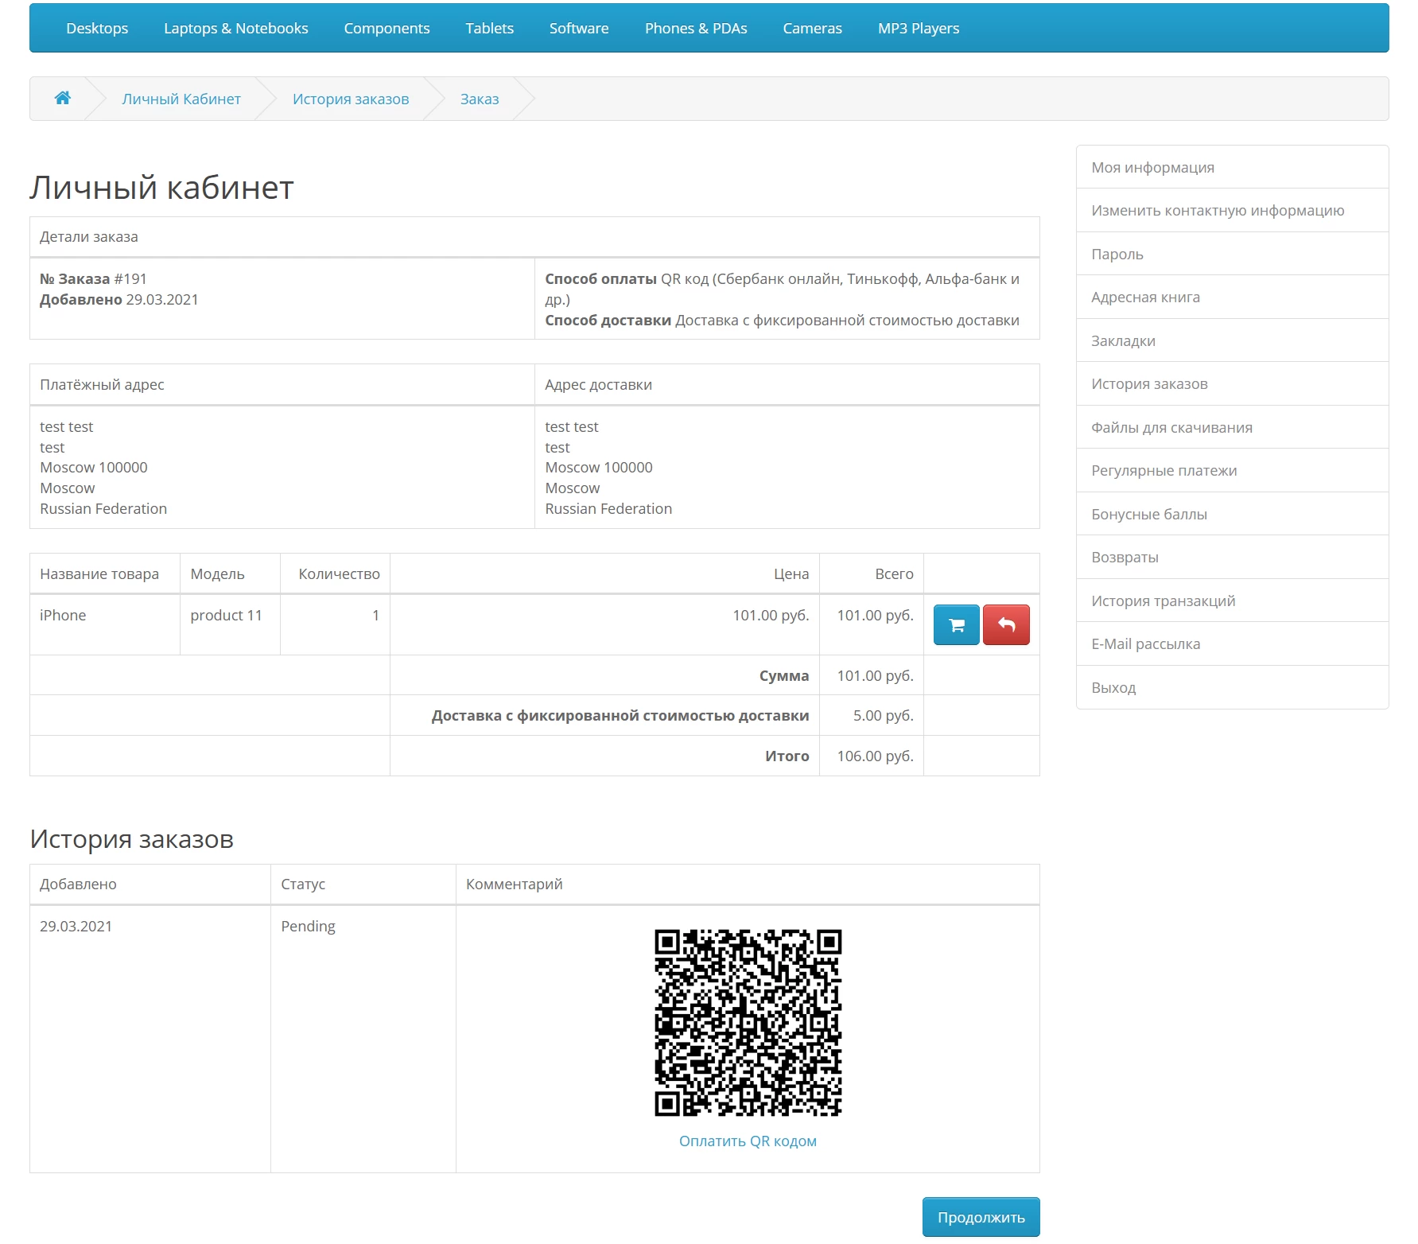The height and width of the screenshot is (1244, 1418).
Task: Open История транзакций in sidebar
Action: [x=1232, y=601]
